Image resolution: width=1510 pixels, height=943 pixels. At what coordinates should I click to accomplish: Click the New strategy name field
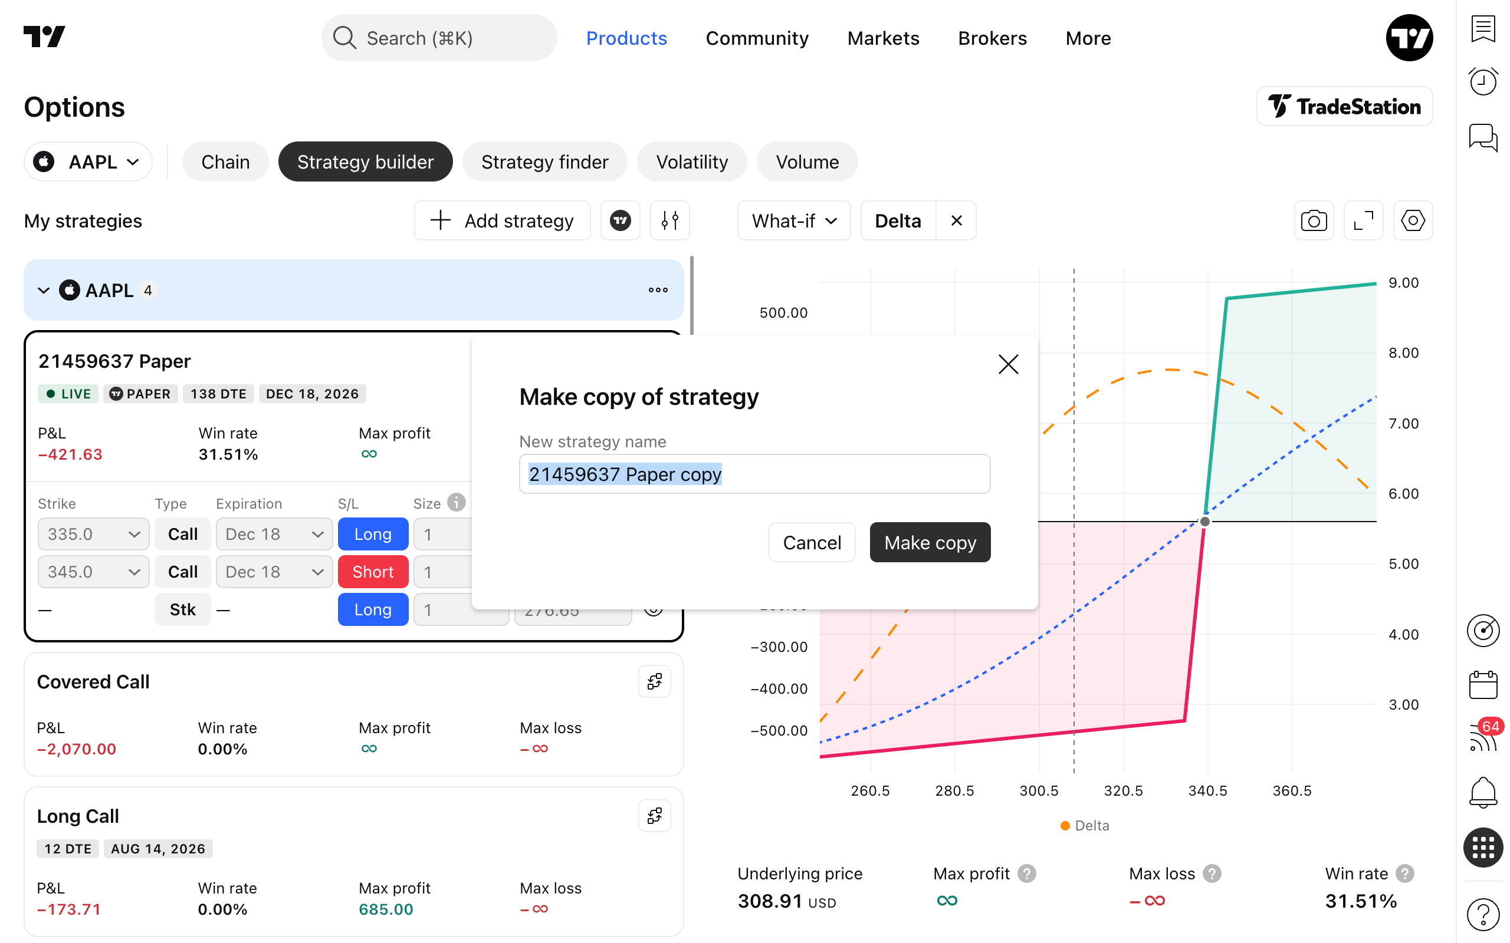[754, 474]
